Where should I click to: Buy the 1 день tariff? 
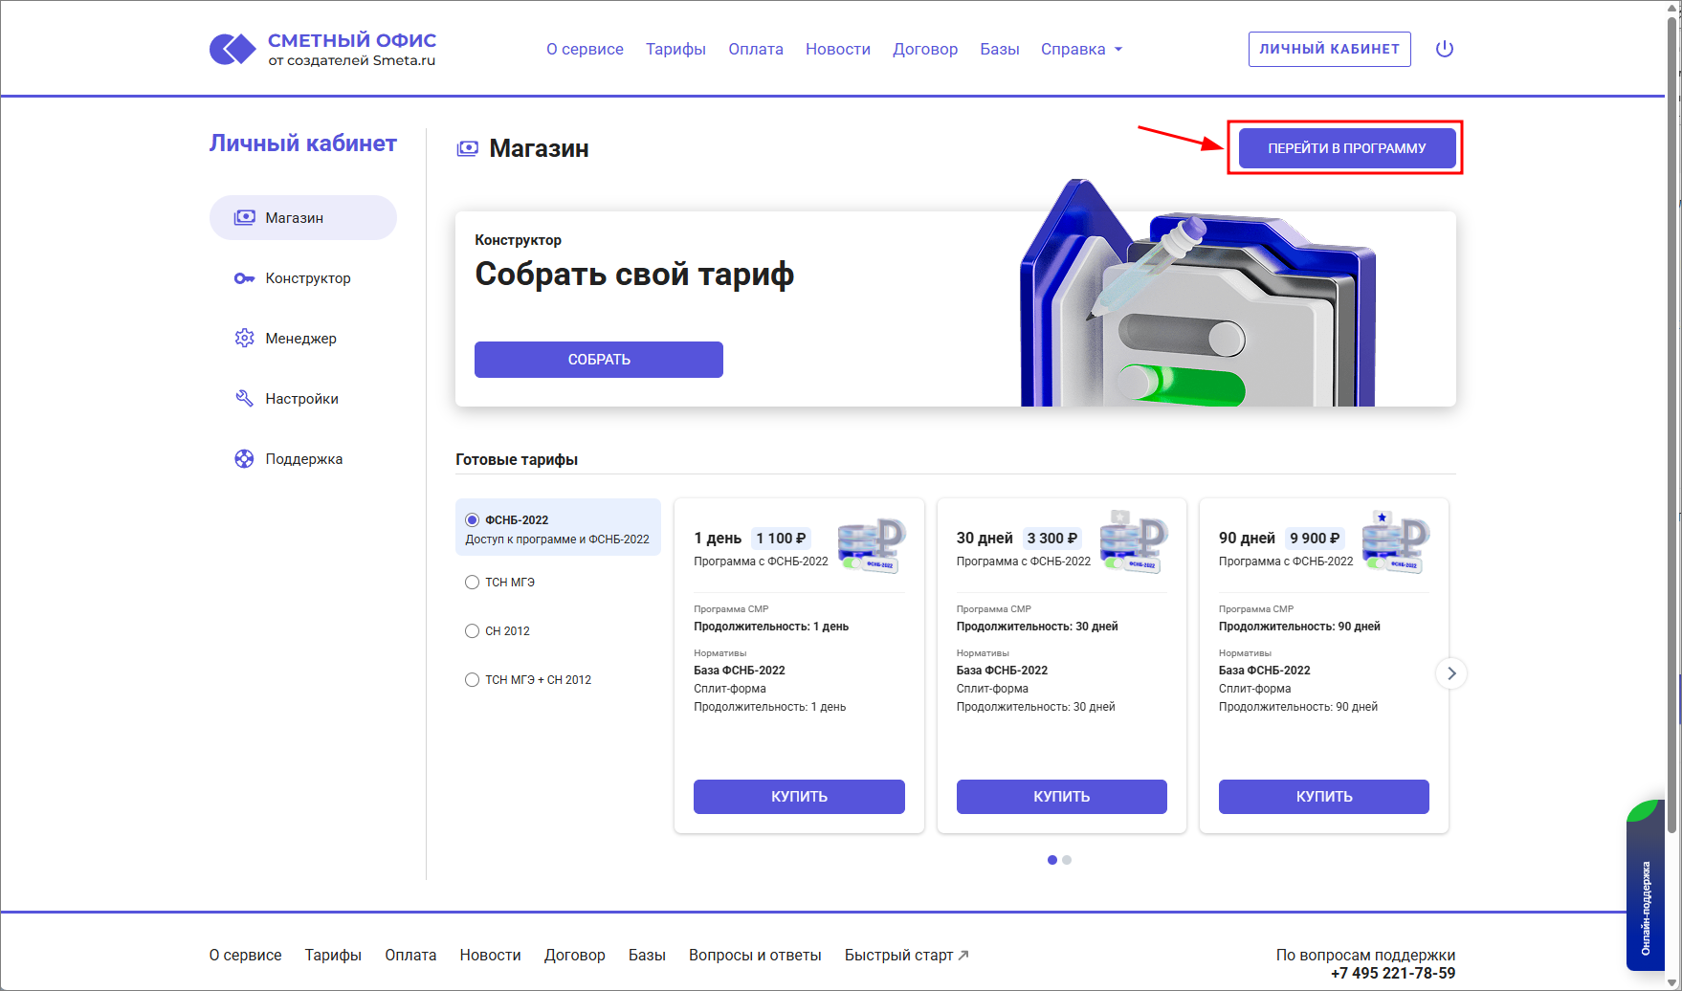point(799,797)
